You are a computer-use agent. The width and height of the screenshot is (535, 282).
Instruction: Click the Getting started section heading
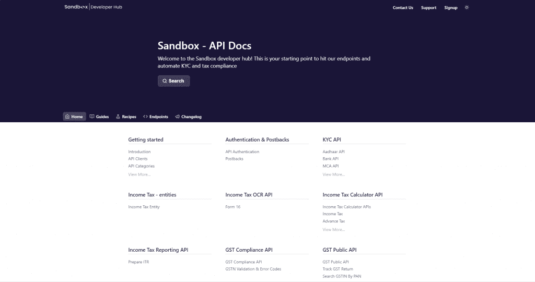click(x=146, y=140)
